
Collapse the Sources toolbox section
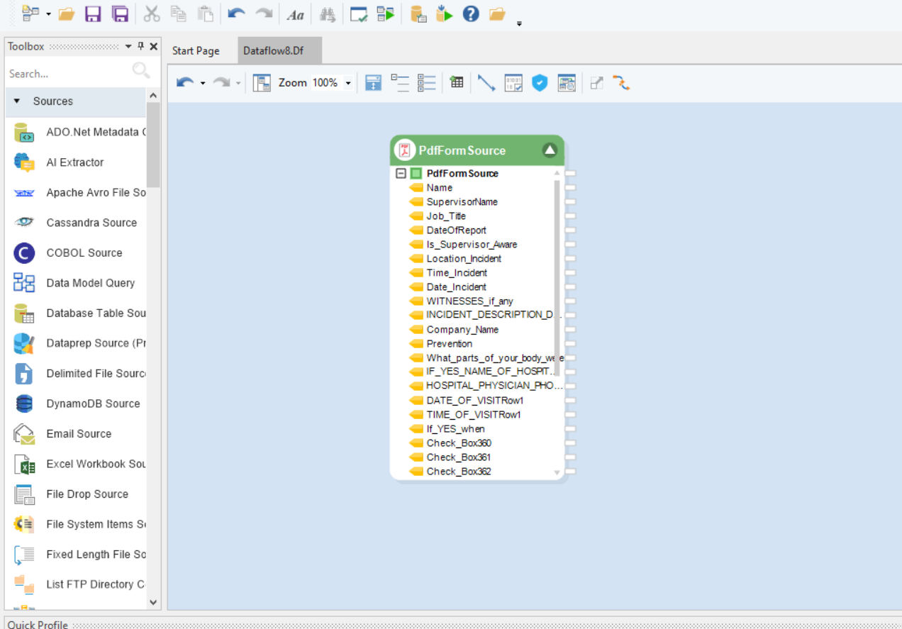click(x=17, y=101)
